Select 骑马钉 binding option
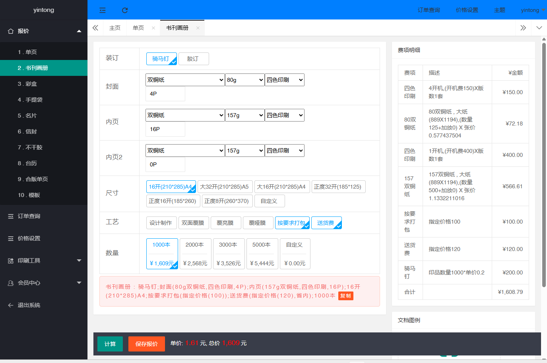 coord(161,59)
